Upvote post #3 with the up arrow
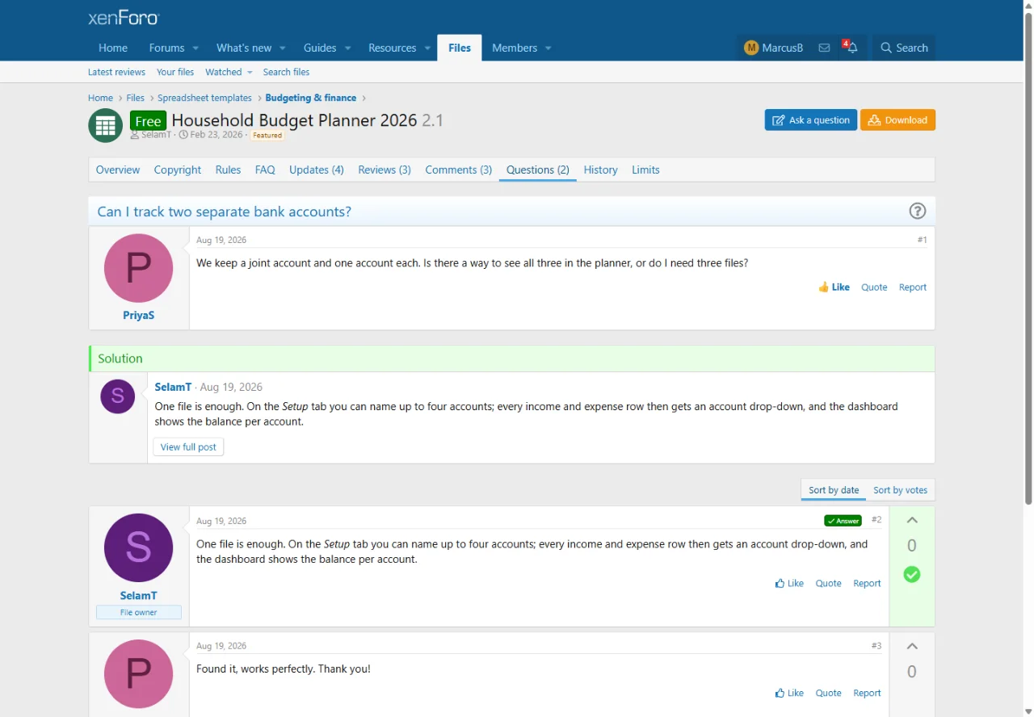Screen dimensions: 1034x717 pos(912,647)
